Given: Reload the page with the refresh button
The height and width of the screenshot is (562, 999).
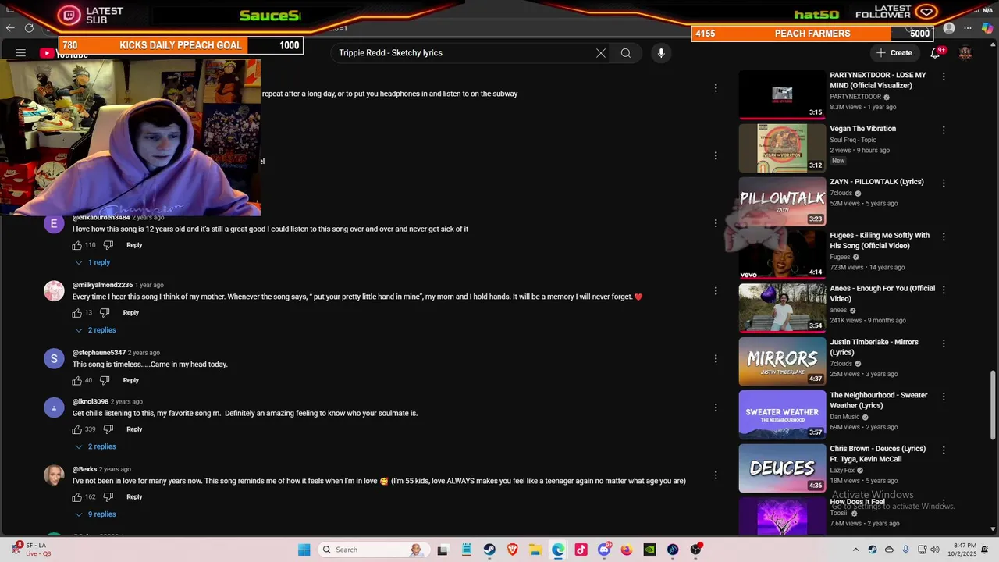Looking at the screenshot, I should [x=29, y=28].
